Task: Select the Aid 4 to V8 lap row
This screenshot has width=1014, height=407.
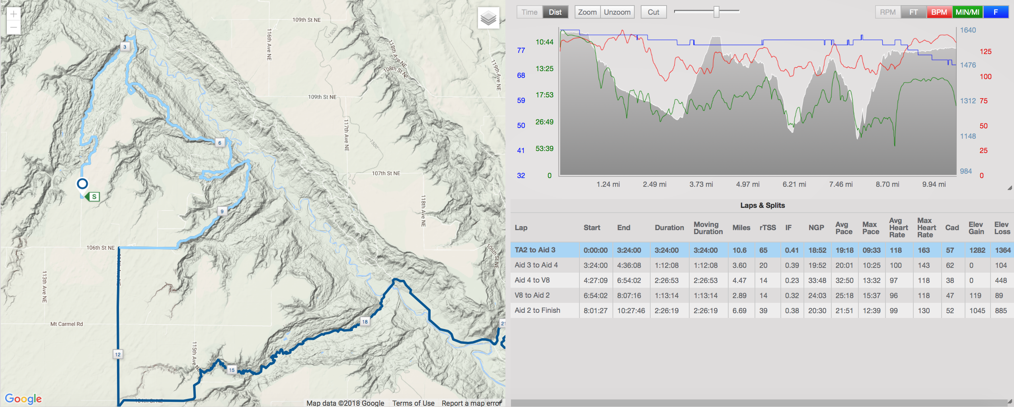Action: click(x=762, y=280)
